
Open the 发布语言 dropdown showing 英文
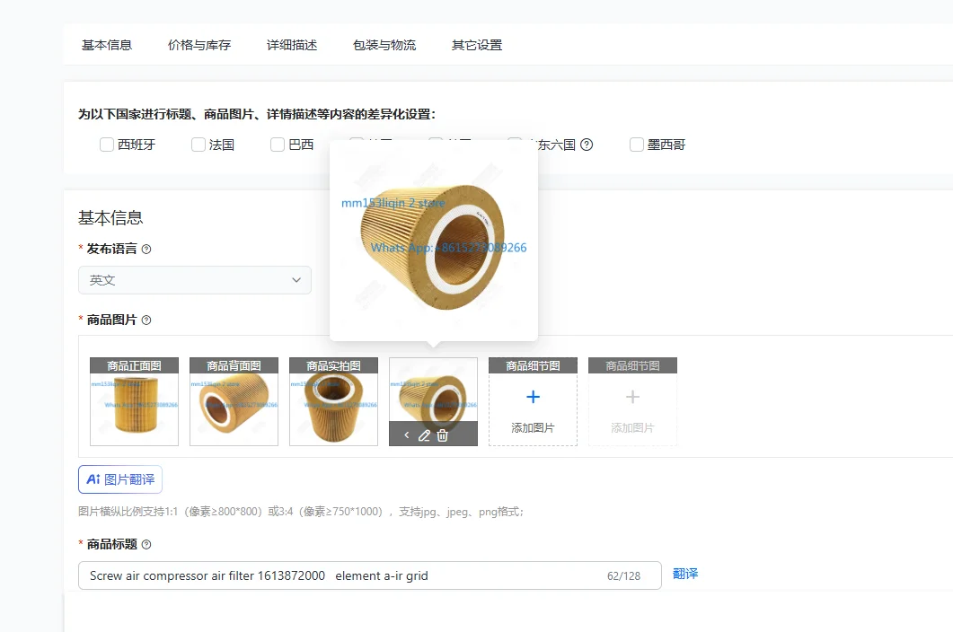point(195,280)
